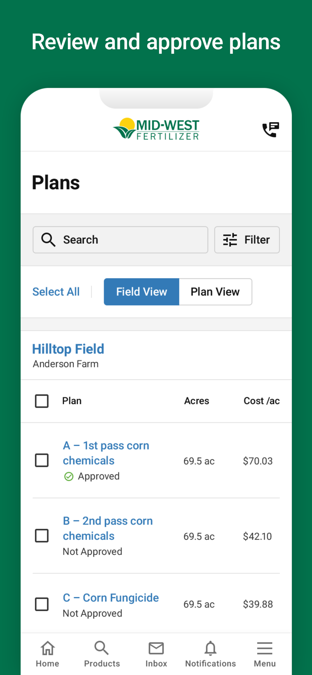312x675 pixels.
Task: Tap the search magnifier icon
Action: coord(48,240)
